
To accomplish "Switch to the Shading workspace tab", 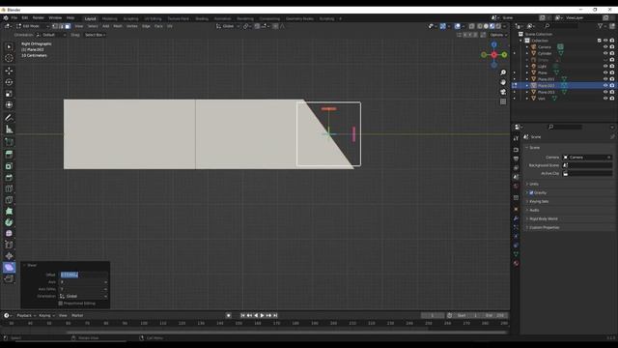I will click(202, 18).
